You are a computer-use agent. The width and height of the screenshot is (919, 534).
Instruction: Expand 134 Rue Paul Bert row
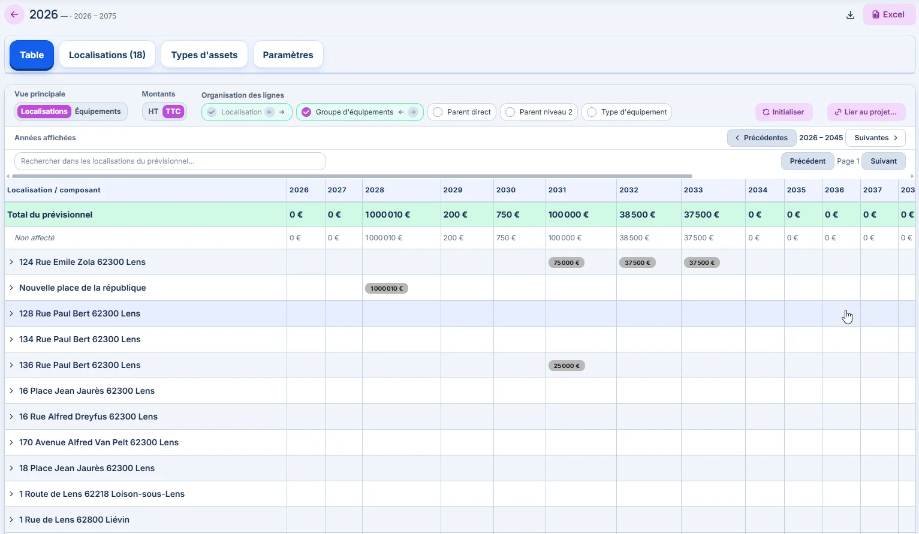tap(11, 339)
